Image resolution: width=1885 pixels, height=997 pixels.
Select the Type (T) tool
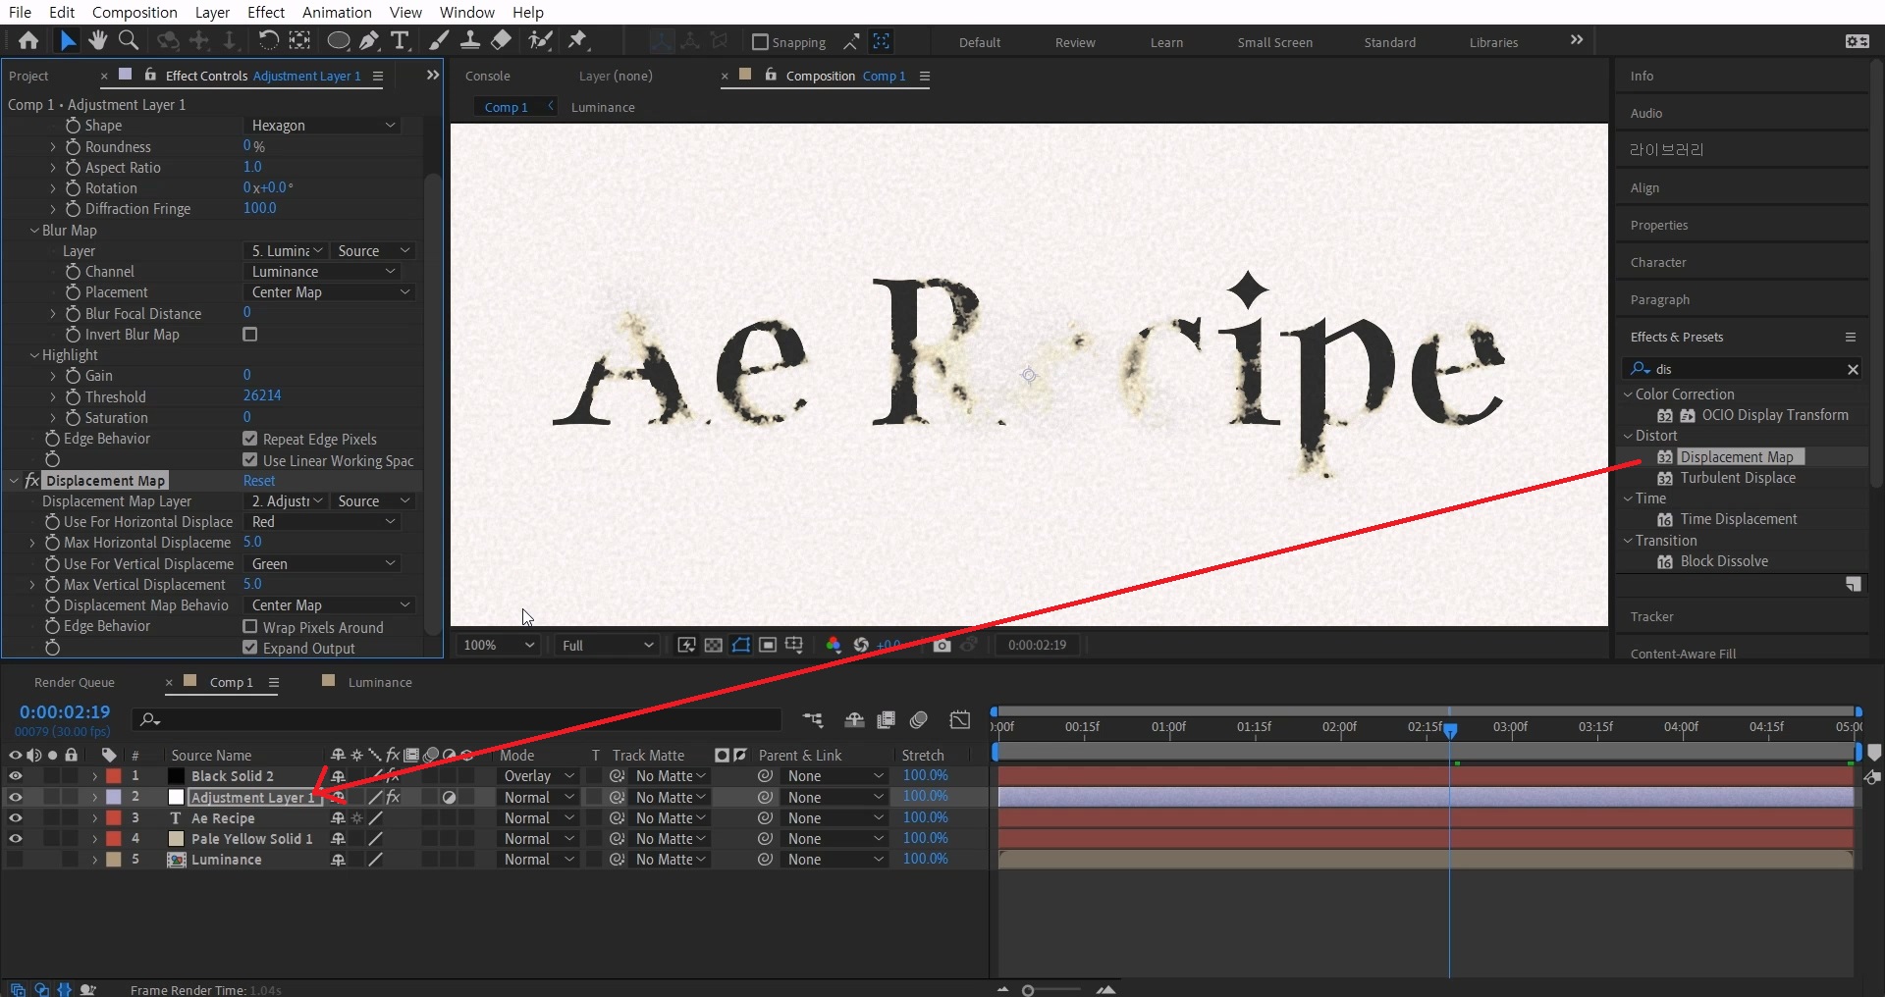tap(400, 41)
